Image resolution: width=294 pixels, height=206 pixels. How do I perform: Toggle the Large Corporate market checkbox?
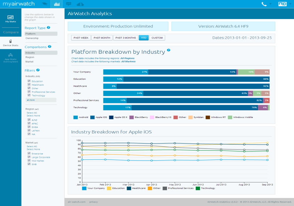coord(29,157)
